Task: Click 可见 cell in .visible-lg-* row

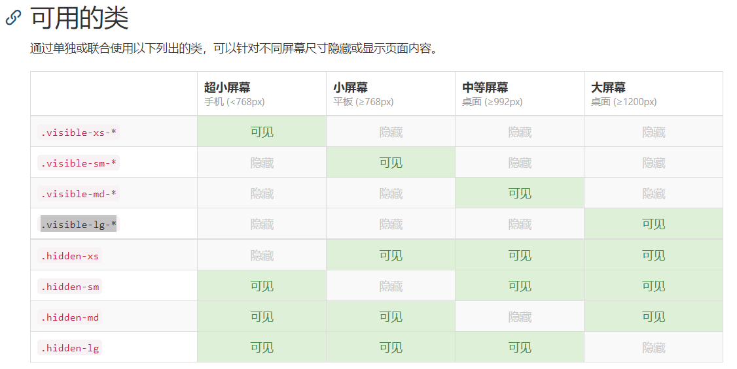Action: tap(653, 224)
